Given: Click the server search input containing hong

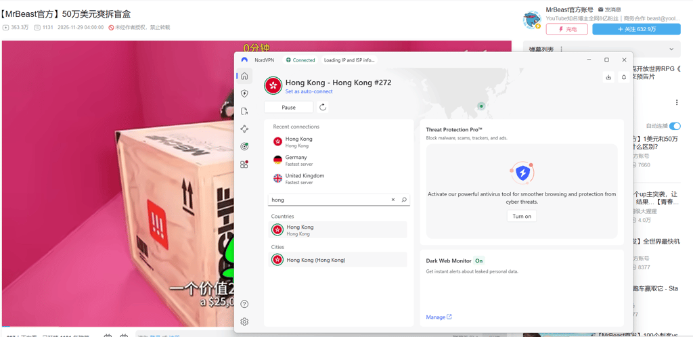Looking at the screenshot, I should [x=339, y=200].
